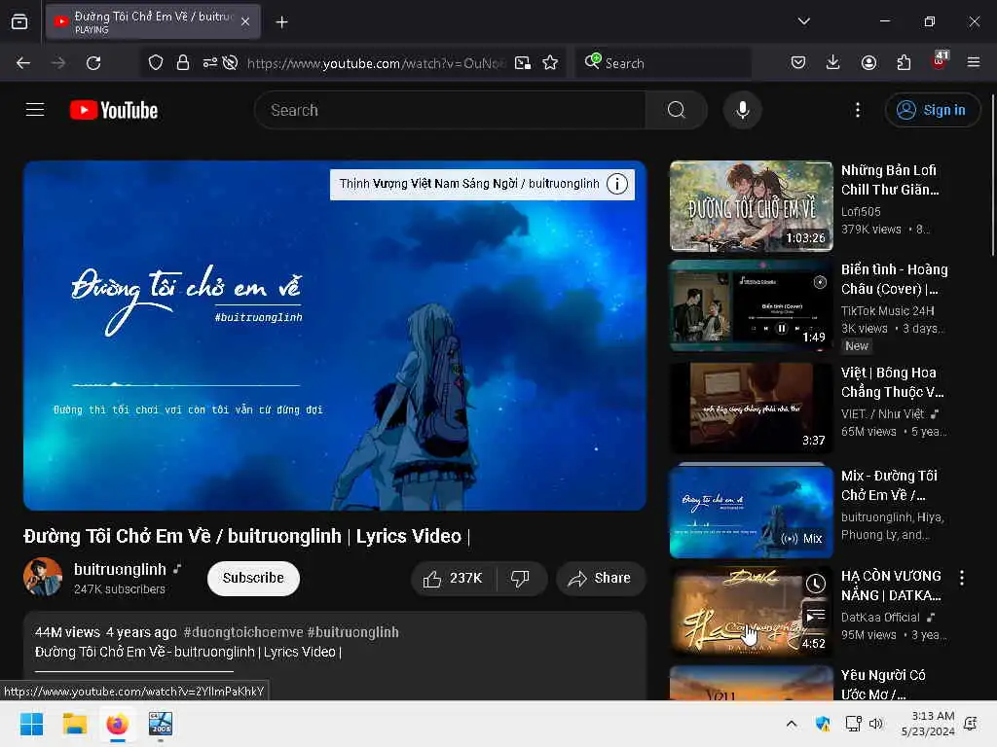
Task: Open the Extensions puzzle icon
Action: (x=904, y=62)
